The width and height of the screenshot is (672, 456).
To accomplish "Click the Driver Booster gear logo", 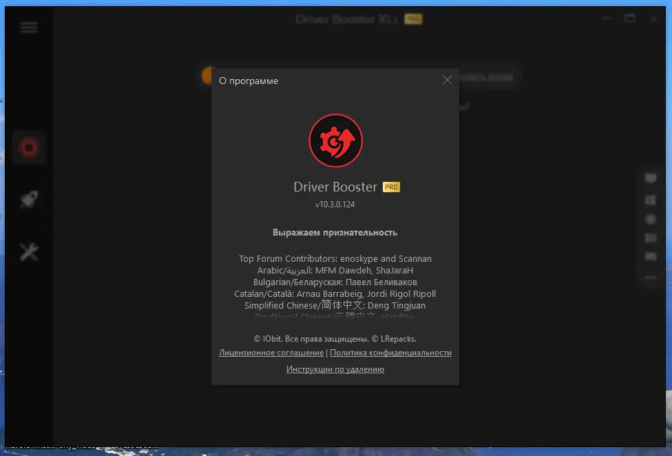I will point(335,141).
